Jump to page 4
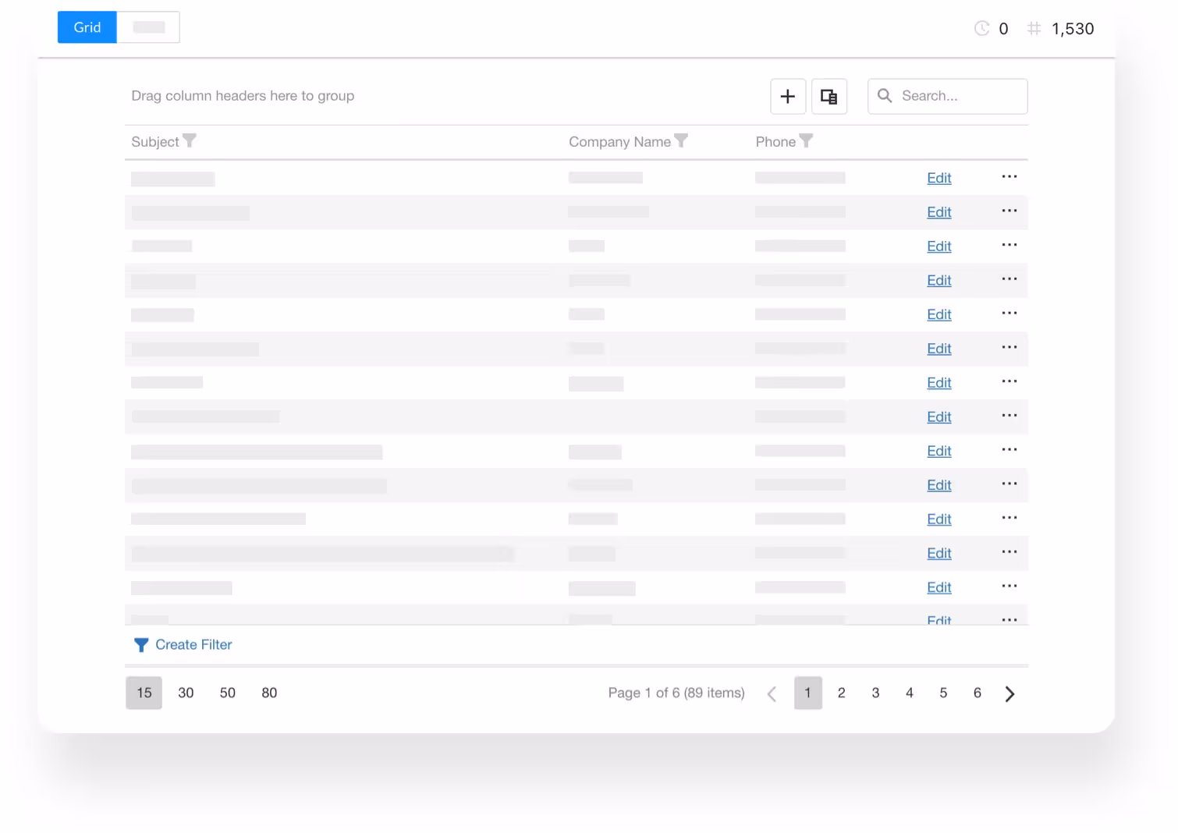The height and width of the screenshot is (833, 1178). click(x=909, y=693)
